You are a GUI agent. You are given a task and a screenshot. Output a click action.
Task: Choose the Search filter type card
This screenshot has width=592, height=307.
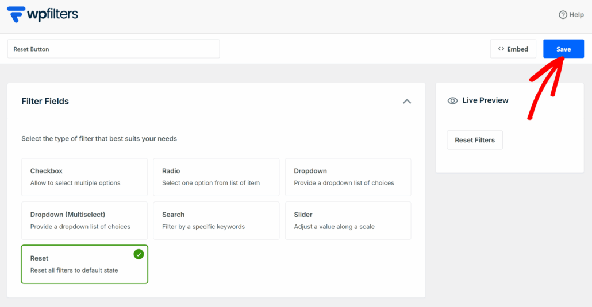216,220
